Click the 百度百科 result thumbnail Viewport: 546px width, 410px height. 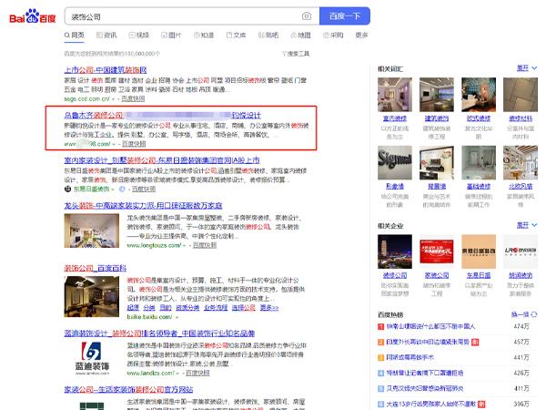[92, 297]
